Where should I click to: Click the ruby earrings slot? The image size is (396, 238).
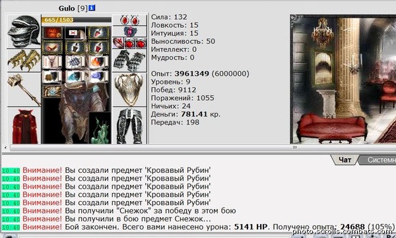click(129, 20)
